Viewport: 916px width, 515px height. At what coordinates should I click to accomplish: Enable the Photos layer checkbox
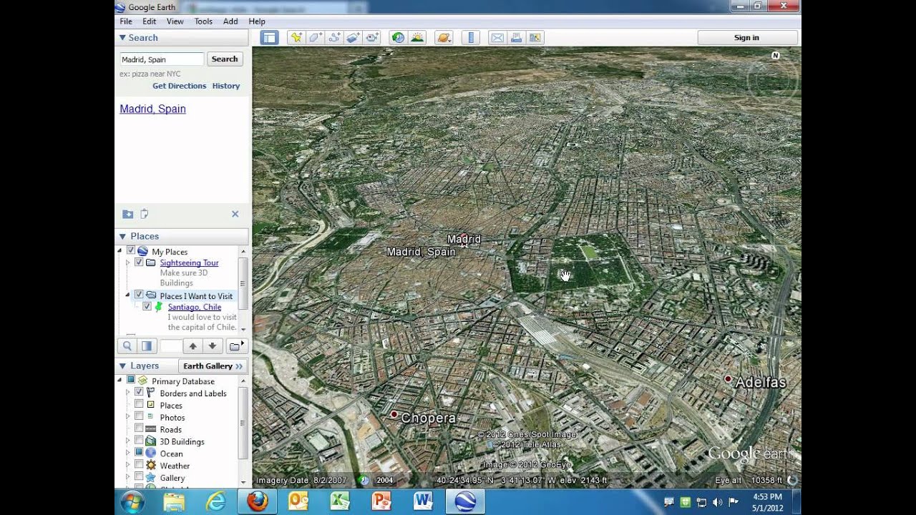pyautogui.click(x=139, y=417)
